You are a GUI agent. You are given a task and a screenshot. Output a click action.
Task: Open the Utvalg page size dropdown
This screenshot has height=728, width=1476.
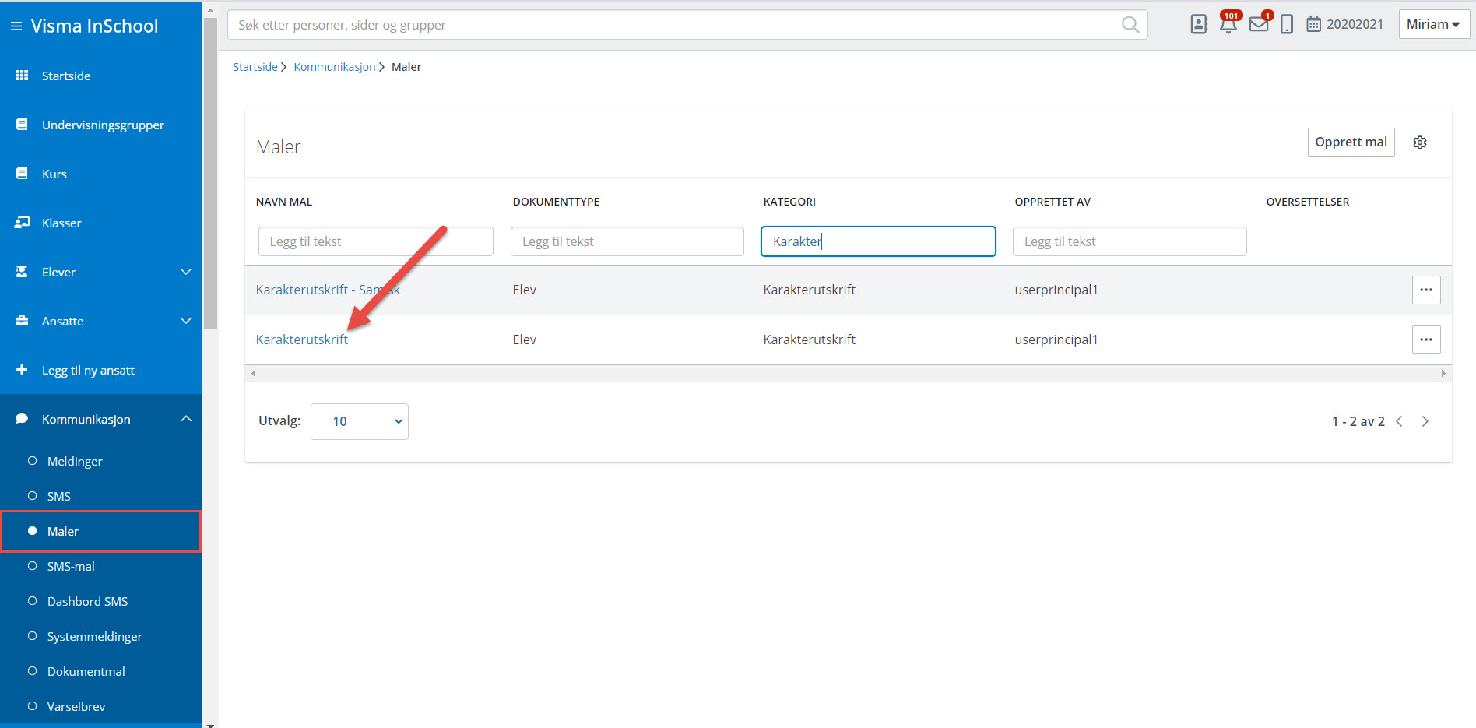(x=359, y=421)
